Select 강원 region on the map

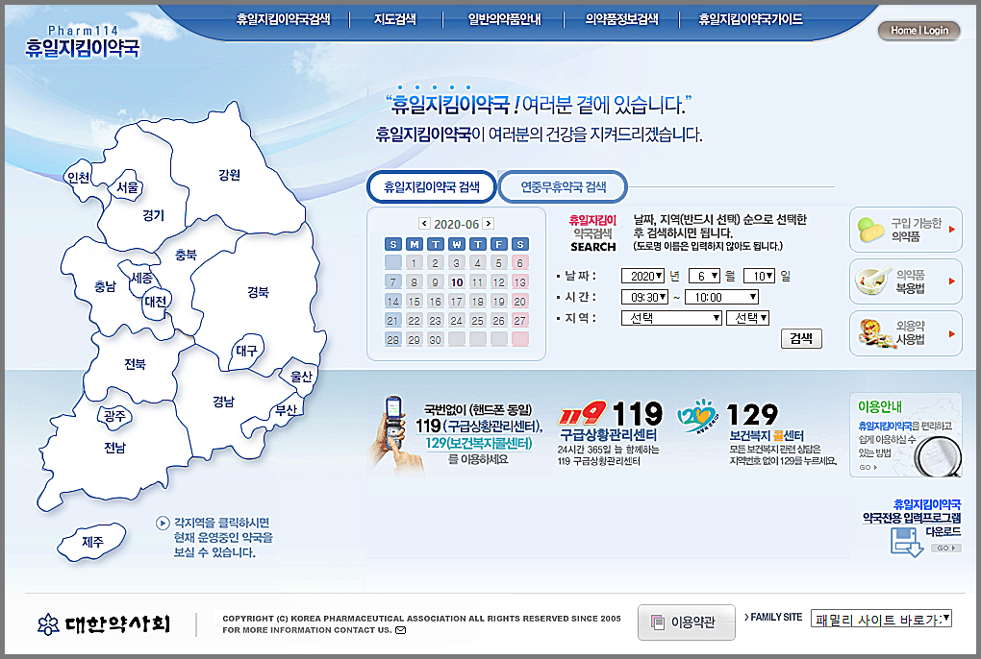(230, 174)
